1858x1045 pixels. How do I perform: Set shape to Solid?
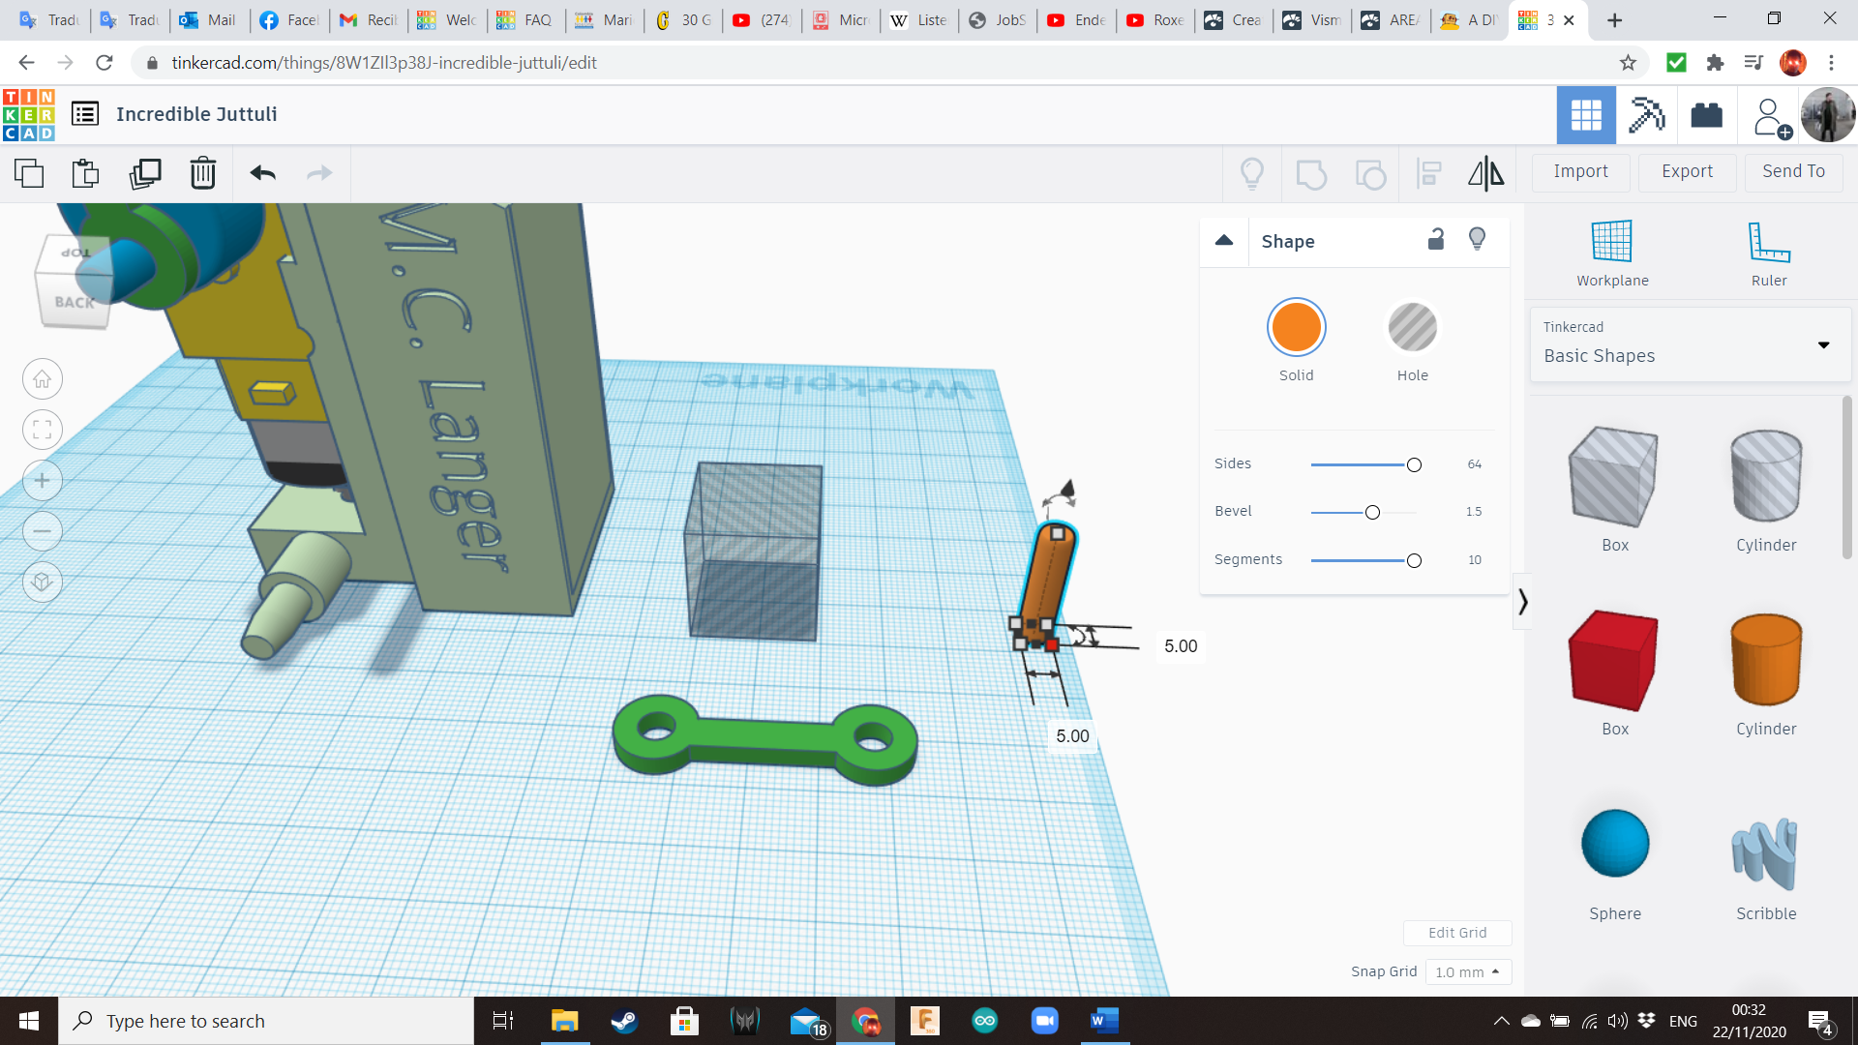(1296, 328)
